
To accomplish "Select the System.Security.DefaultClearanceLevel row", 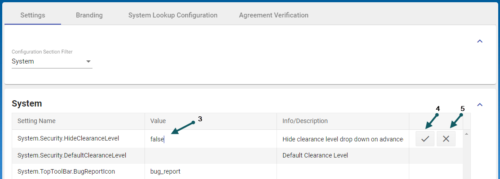I will point(72,156).
